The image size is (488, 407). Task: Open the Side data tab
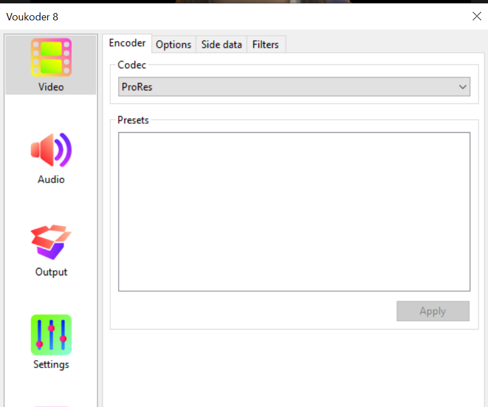(222, 45)
